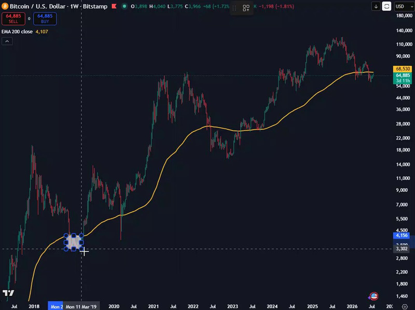Click the US flag economic event icon
This screenshot has width=415, height=310.
click(x=374, y=296)
